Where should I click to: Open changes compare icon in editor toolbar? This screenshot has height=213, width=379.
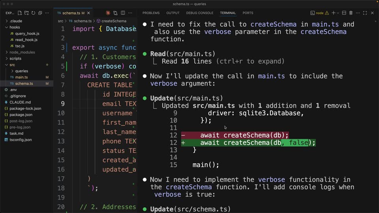tap(115, 13)
